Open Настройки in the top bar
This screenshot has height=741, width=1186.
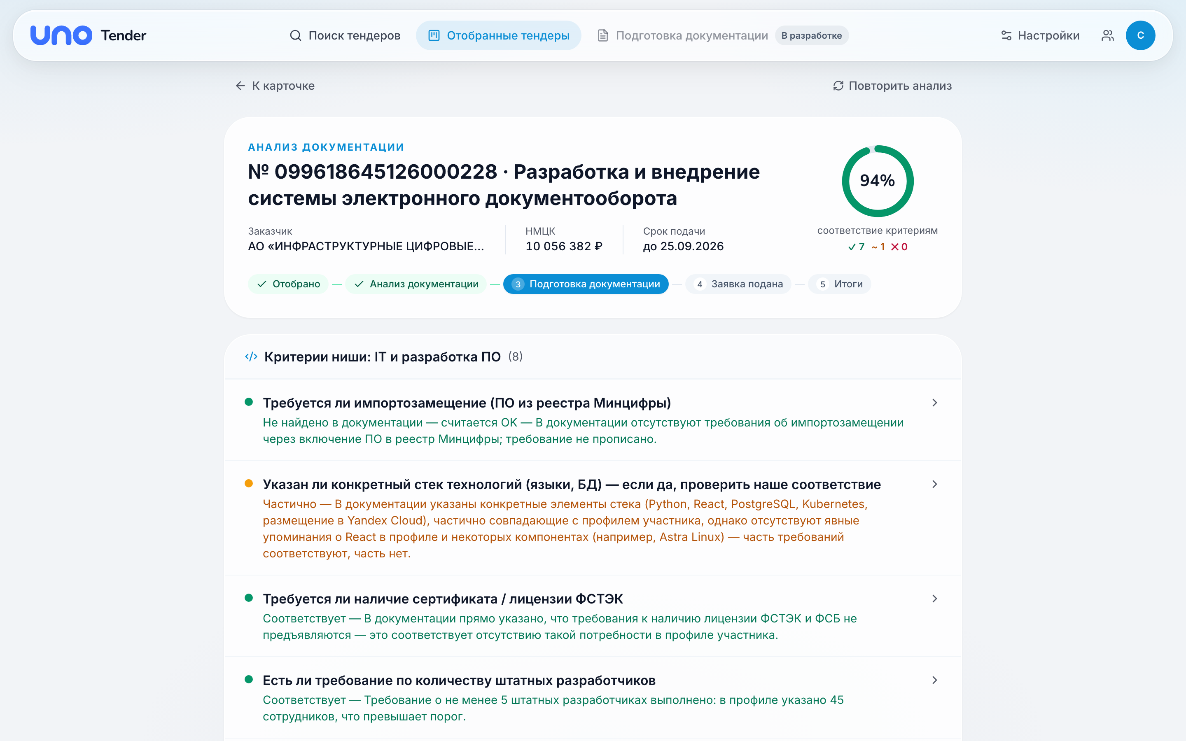[x=1040, y=35]
